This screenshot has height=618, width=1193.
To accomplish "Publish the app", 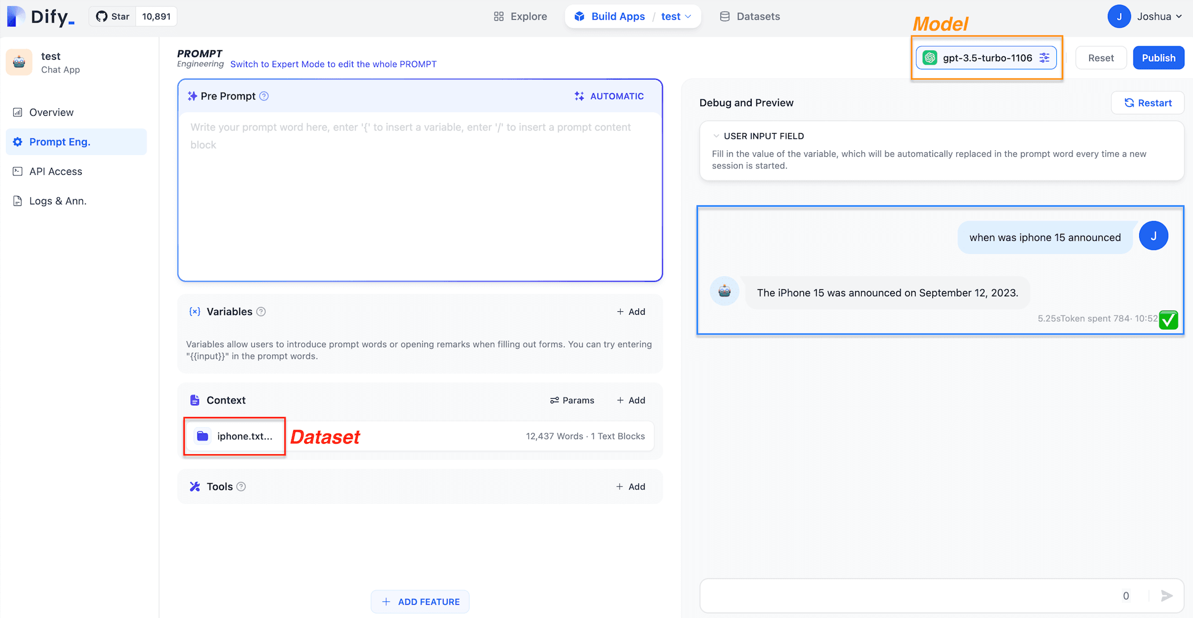I will pyautogui.click(x=1158, y=58).
